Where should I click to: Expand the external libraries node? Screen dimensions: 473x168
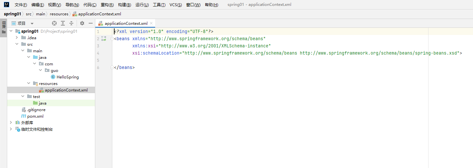coord(11,123)
